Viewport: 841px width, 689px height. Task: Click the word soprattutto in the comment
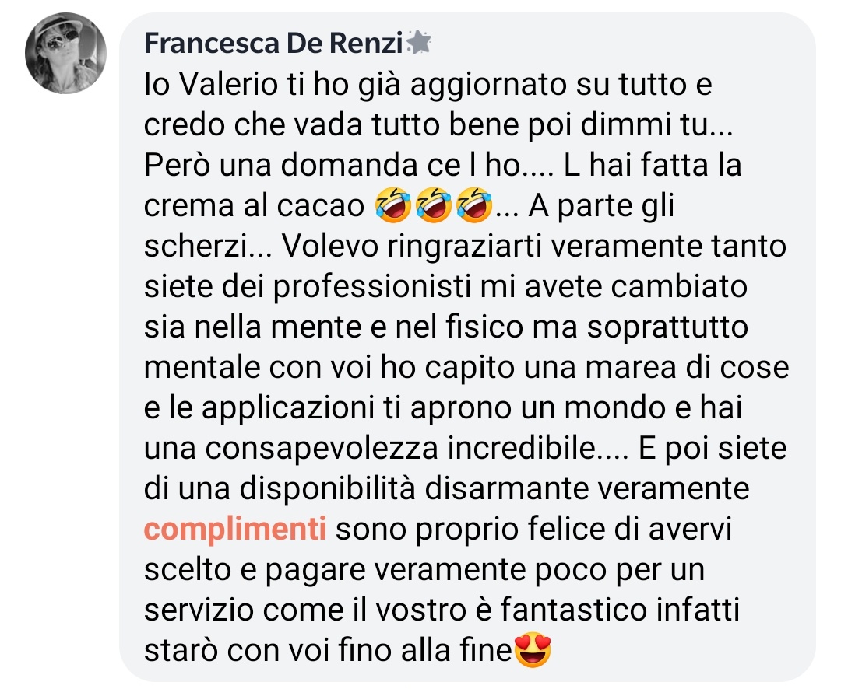tap(668, 327)
